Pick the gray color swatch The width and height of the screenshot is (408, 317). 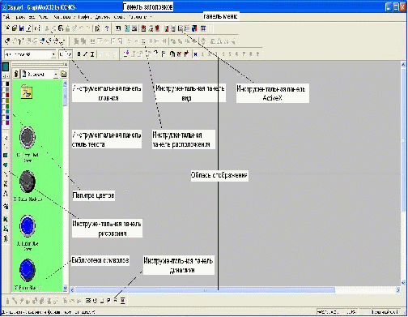[7, 89]
